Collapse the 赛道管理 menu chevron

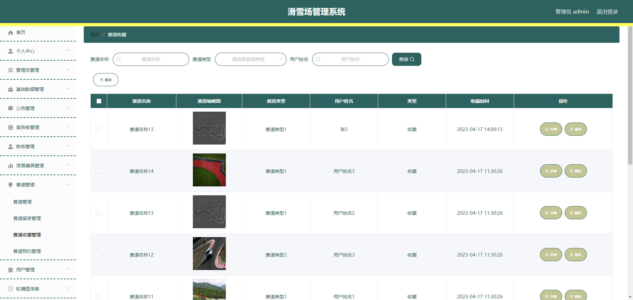click(67, 184)
